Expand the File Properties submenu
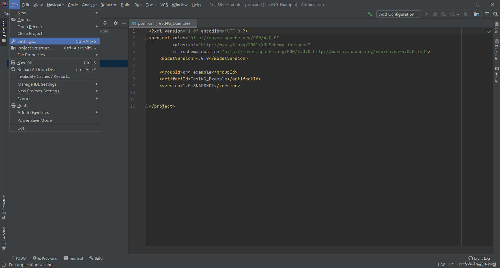Screen dimensions: 500x268 [55, 55]
